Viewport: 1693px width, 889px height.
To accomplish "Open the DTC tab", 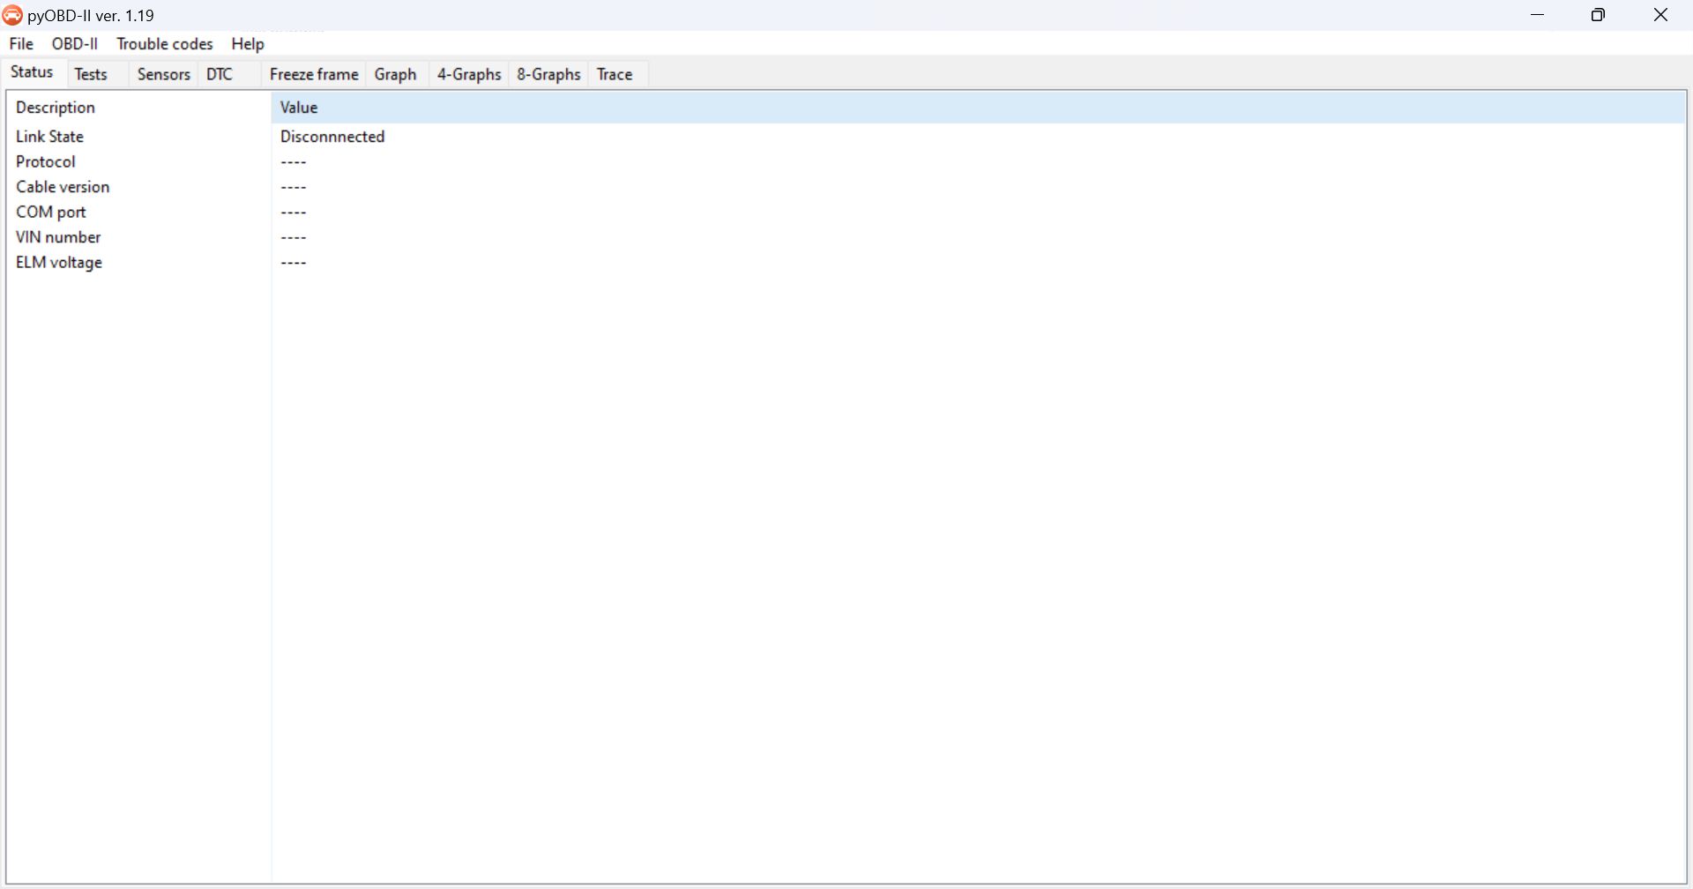I will (x=220, y=74).
